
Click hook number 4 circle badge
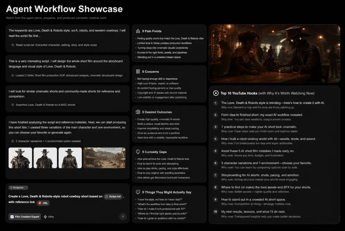[x=215, y=139]
